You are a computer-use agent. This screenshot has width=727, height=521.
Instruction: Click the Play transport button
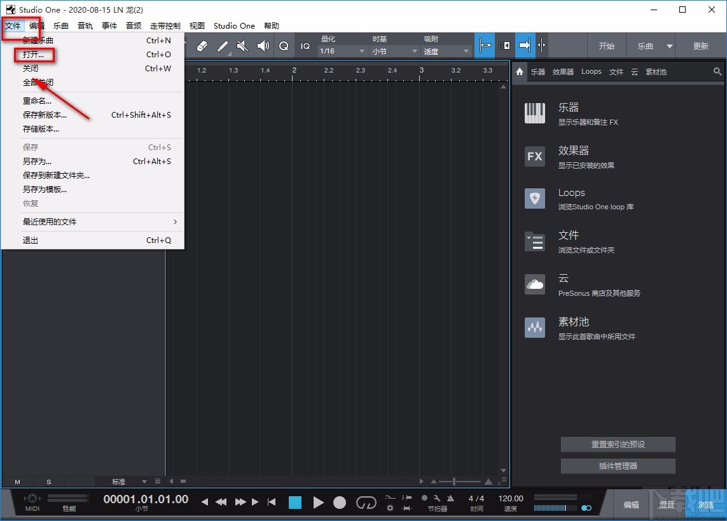coord(318,503)
